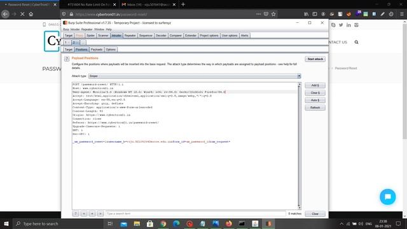Open the blue chat bubble widget

click(x=387, y=197)
